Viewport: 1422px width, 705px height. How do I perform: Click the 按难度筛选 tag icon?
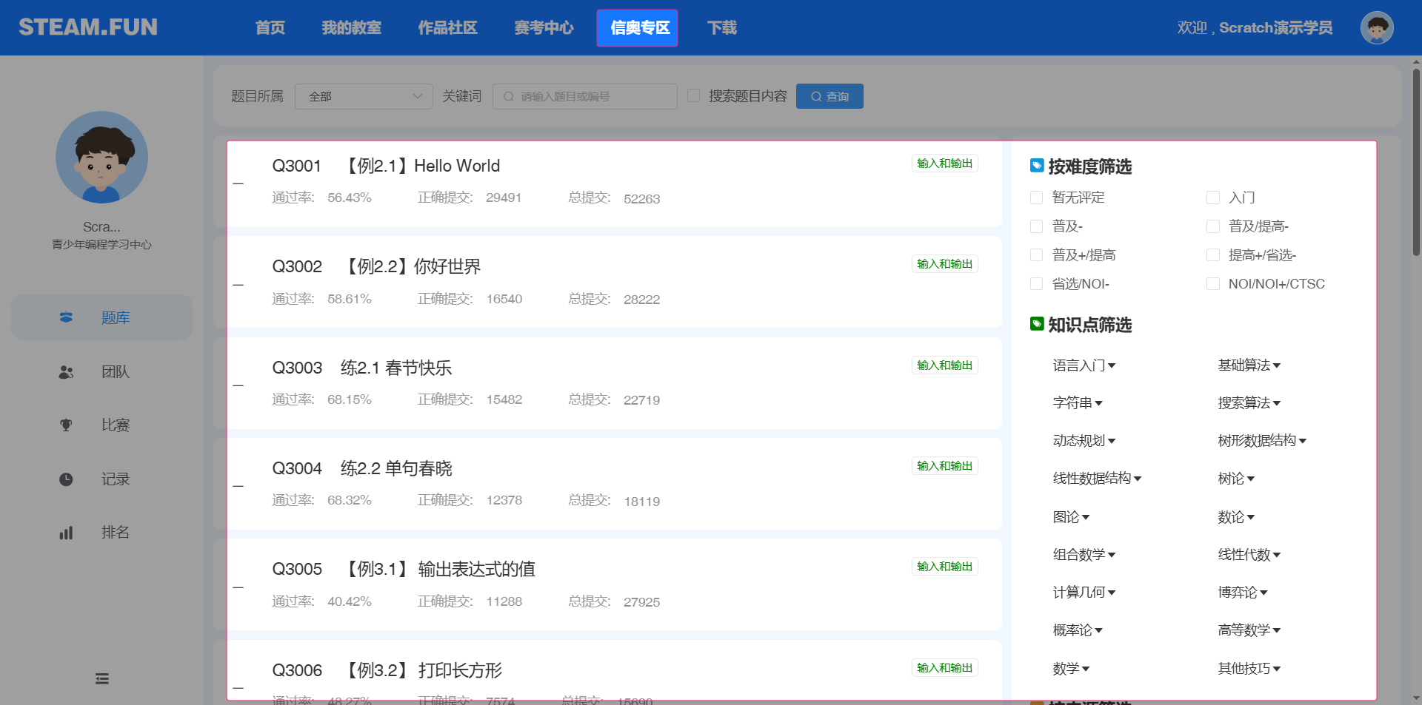click(x=1037, y=166)
